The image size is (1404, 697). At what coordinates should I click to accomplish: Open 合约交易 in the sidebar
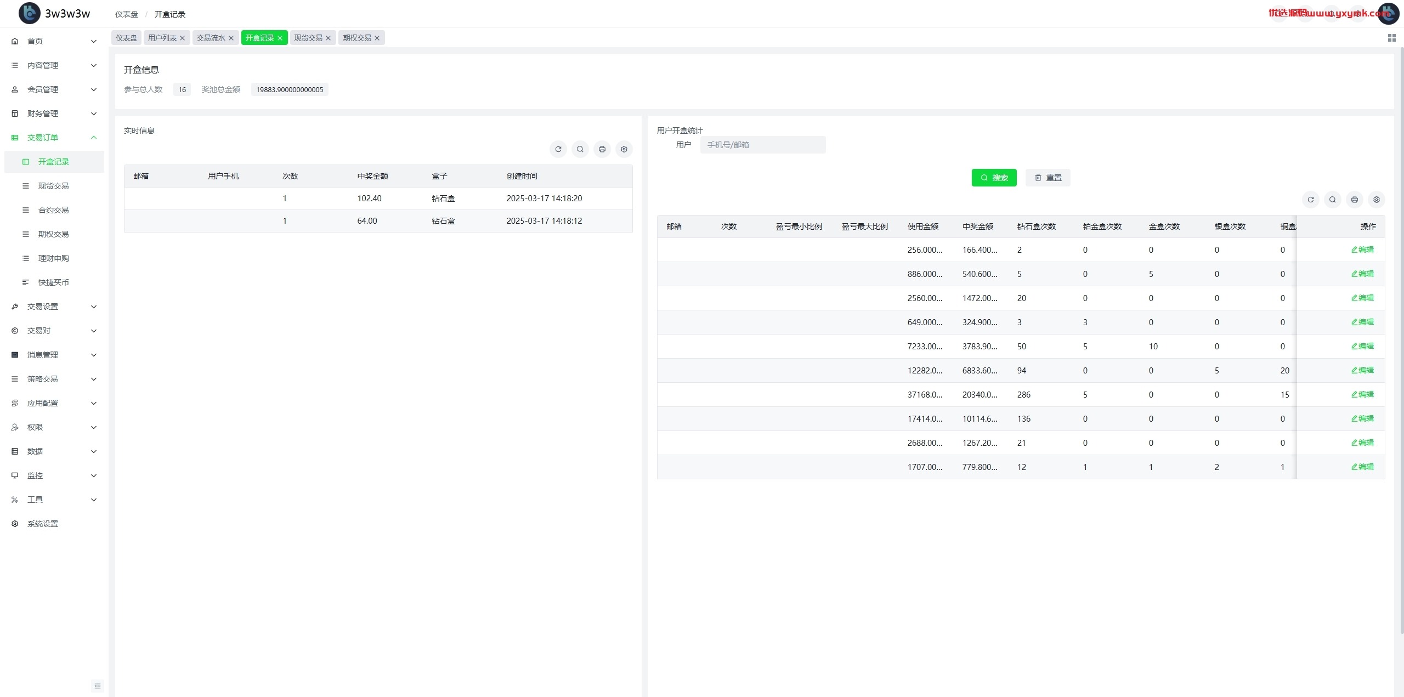coord(54,210)
